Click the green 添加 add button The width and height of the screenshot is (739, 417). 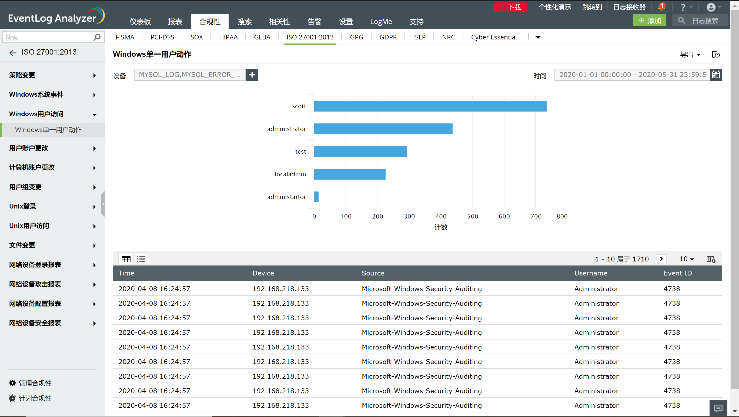[x=650, y=21]
